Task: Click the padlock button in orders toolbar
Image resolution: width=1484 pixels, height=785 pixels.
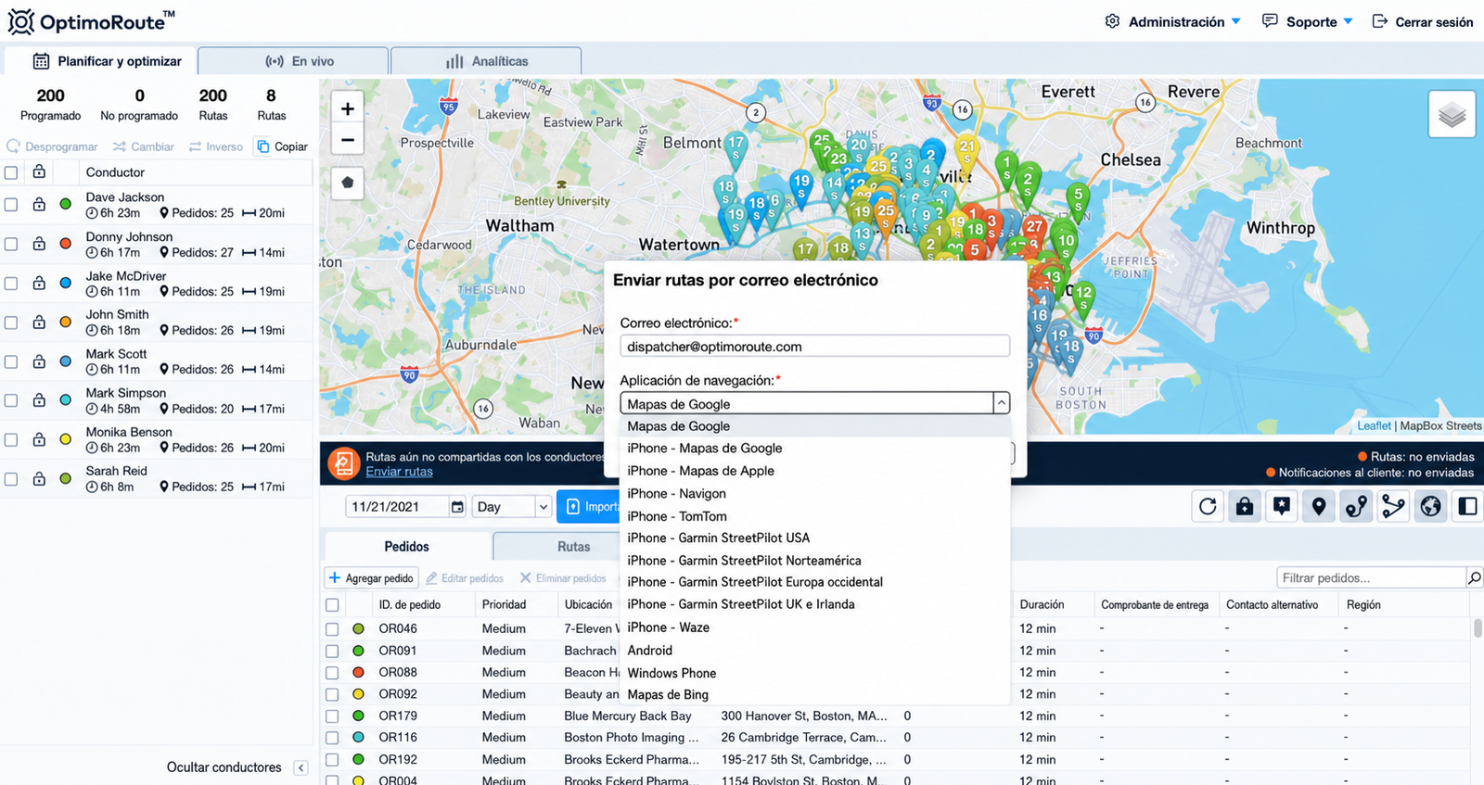Action: [x=1245, y=506]
